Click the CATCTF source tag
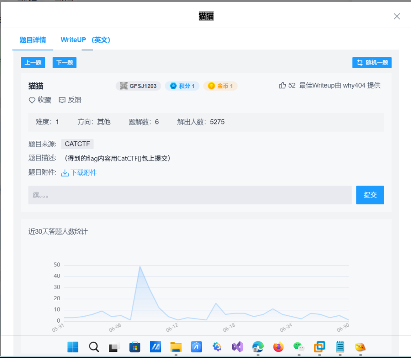 77,144
